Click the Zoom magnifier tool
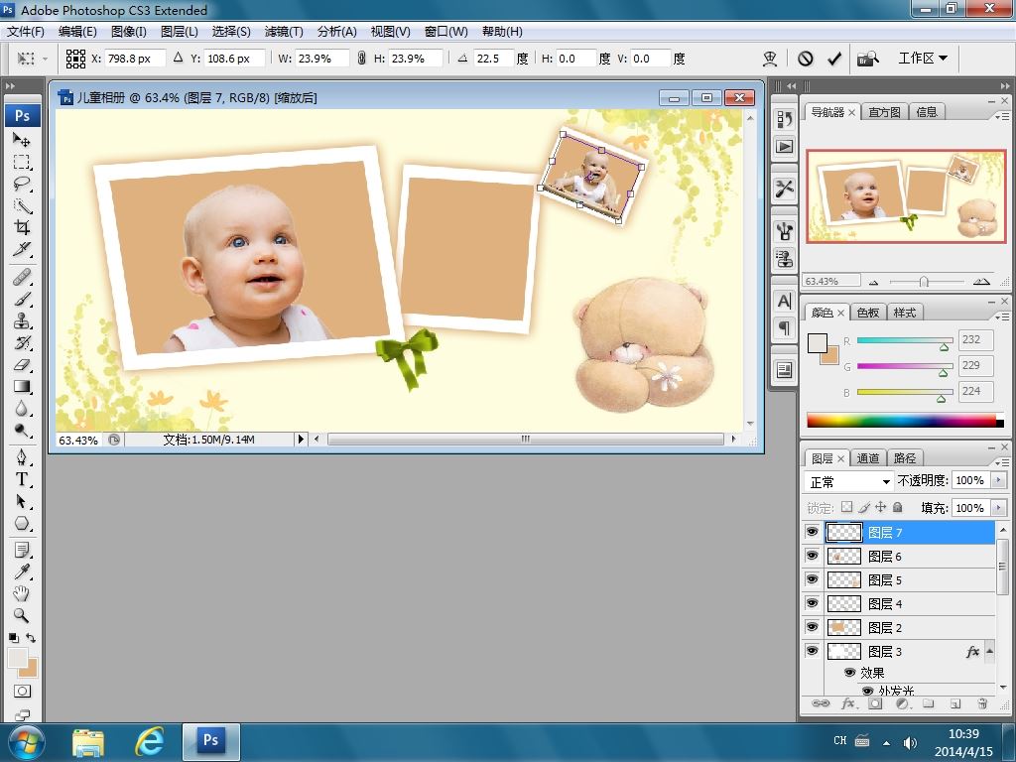 (x=22, y=615)
